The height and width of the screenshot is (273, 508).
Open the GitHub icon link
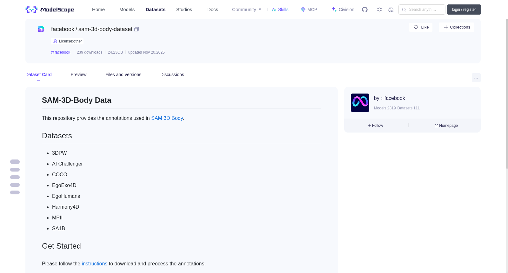point(365,10)
